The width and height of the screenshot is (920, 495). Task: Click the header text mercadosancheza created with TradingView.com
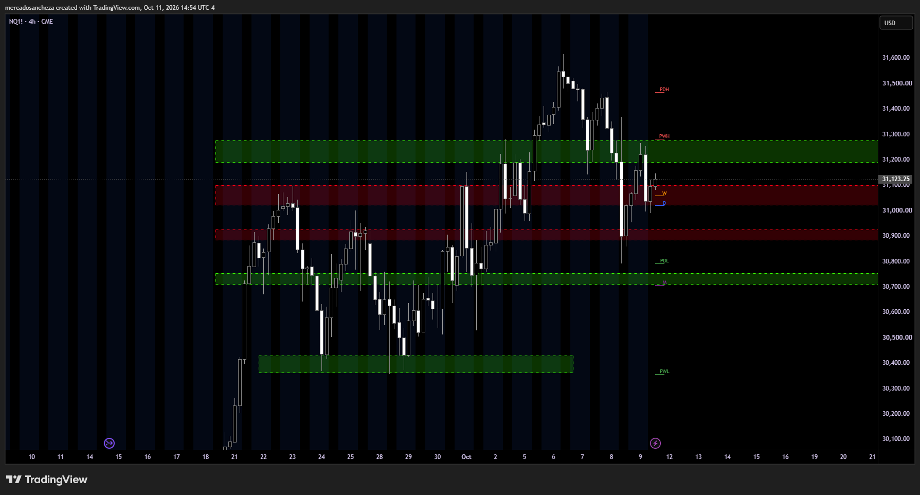pos(73,8)
